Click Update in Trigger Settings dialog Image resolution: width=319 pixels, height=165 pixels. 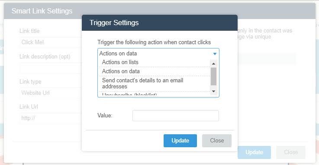pos(180,141)
